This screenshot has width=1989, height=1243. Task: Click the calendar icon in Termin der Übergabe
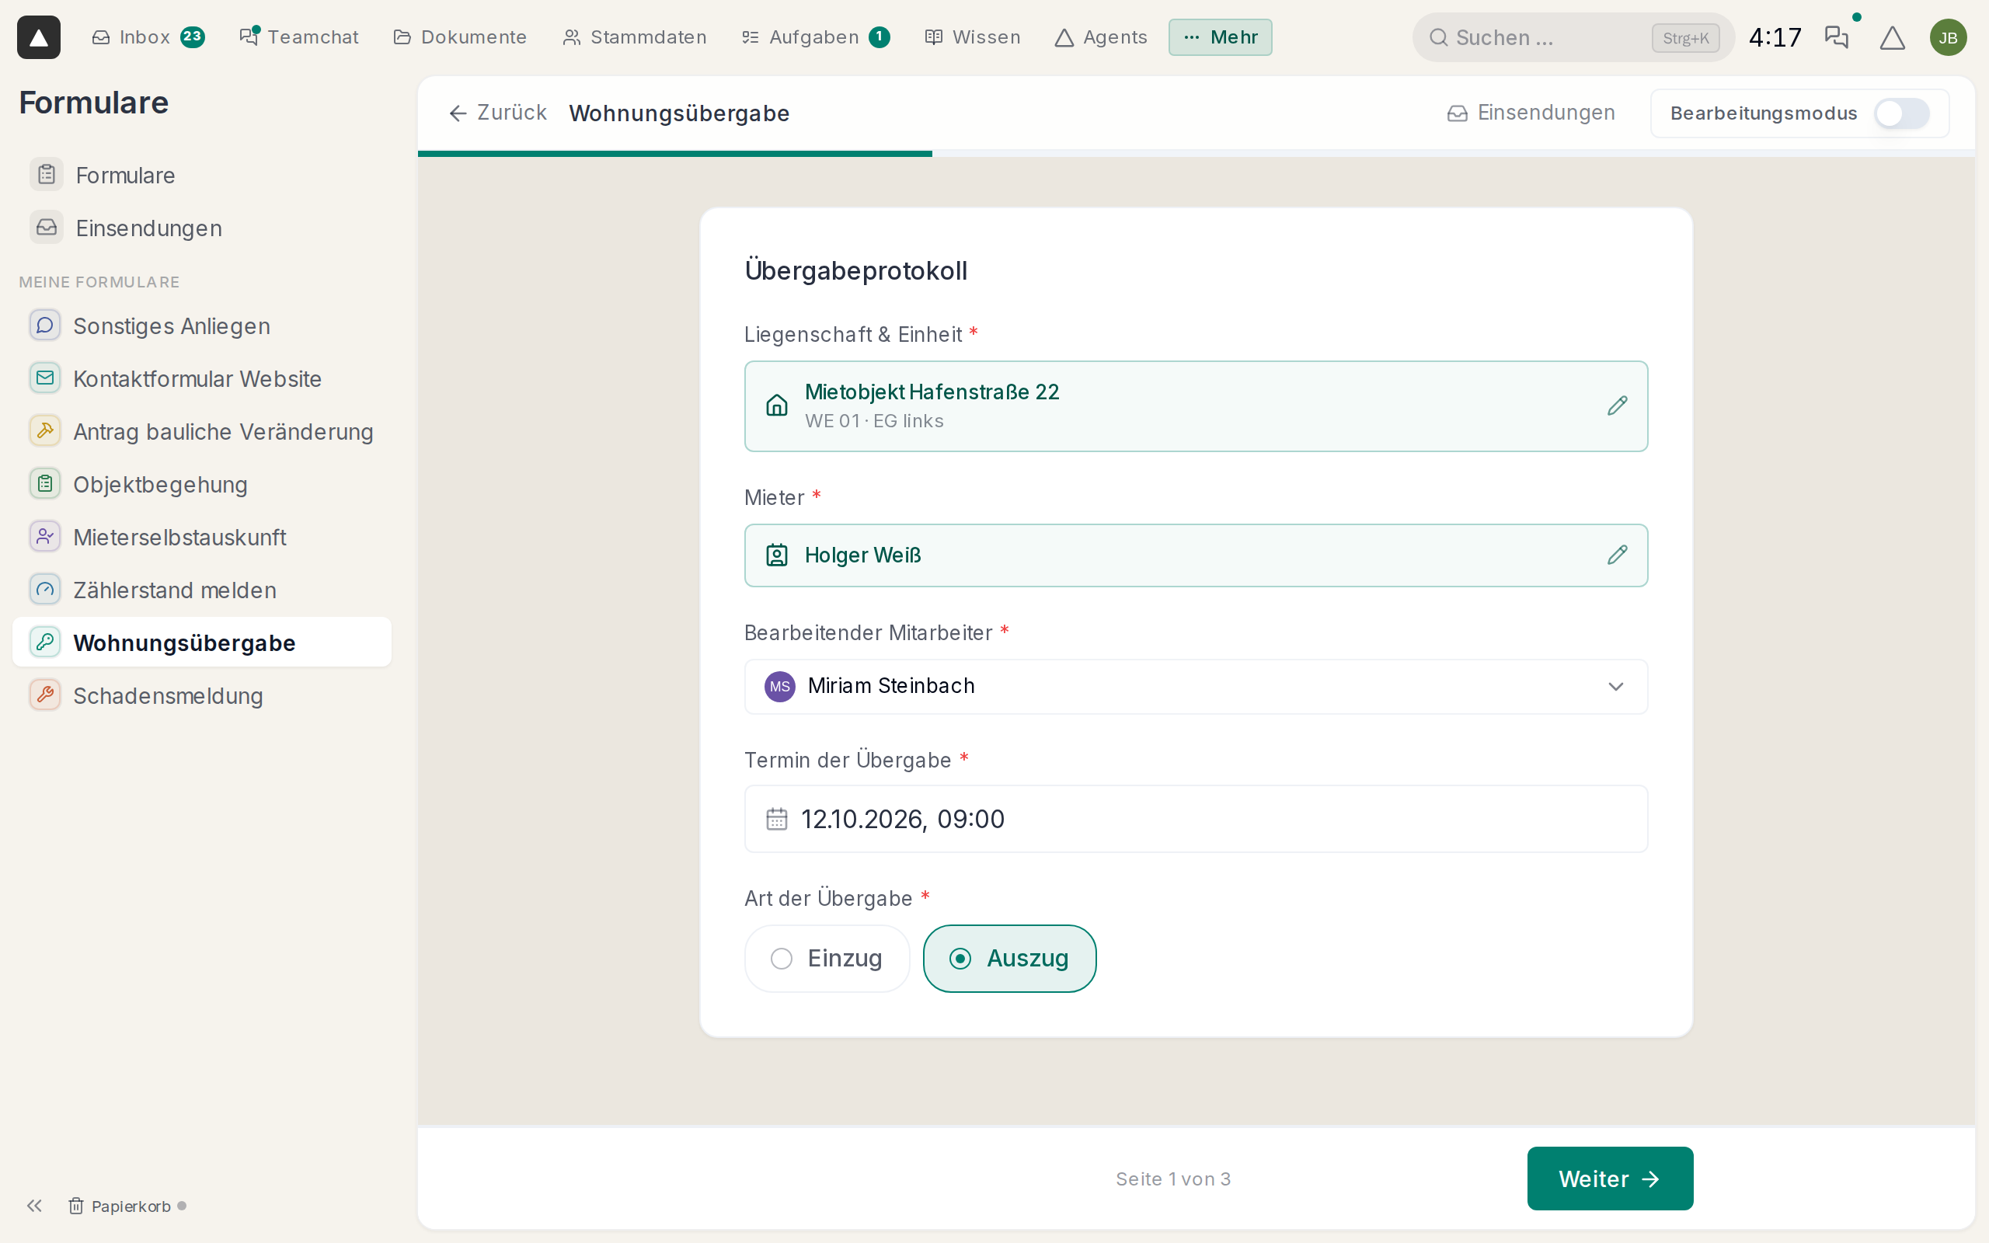coord(776,819)
